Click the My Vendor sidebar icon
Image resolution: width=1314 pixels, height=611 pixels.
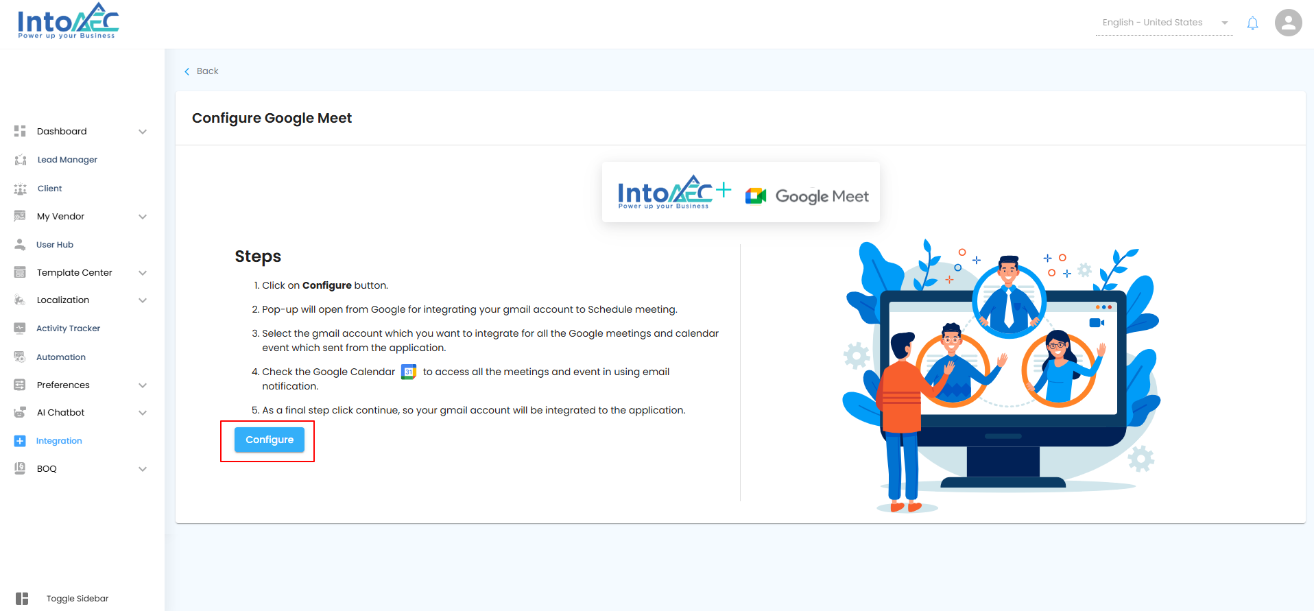tap(20, 216)
